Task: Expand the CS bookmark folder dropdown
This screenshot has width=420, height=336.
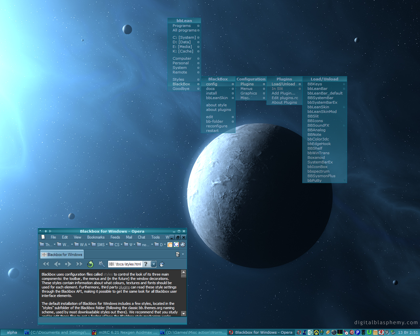Action: pos(121,244)
